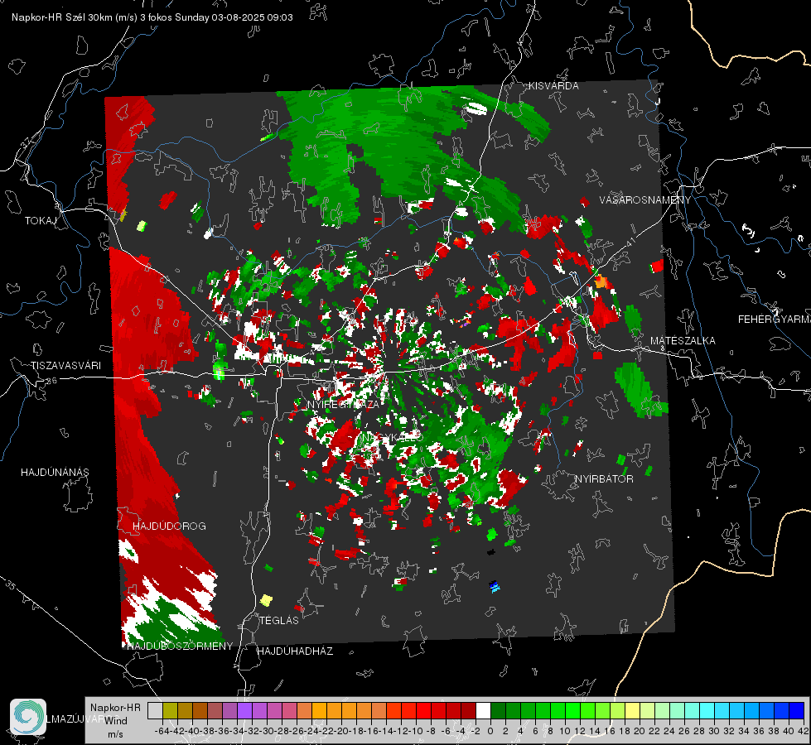Click the deep blue rightmost legend swatch
811x745 pixels.
point(797,710)
